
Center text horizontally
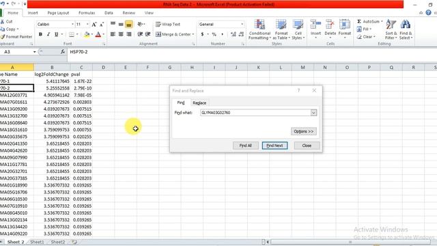click(x=121, y=34)
